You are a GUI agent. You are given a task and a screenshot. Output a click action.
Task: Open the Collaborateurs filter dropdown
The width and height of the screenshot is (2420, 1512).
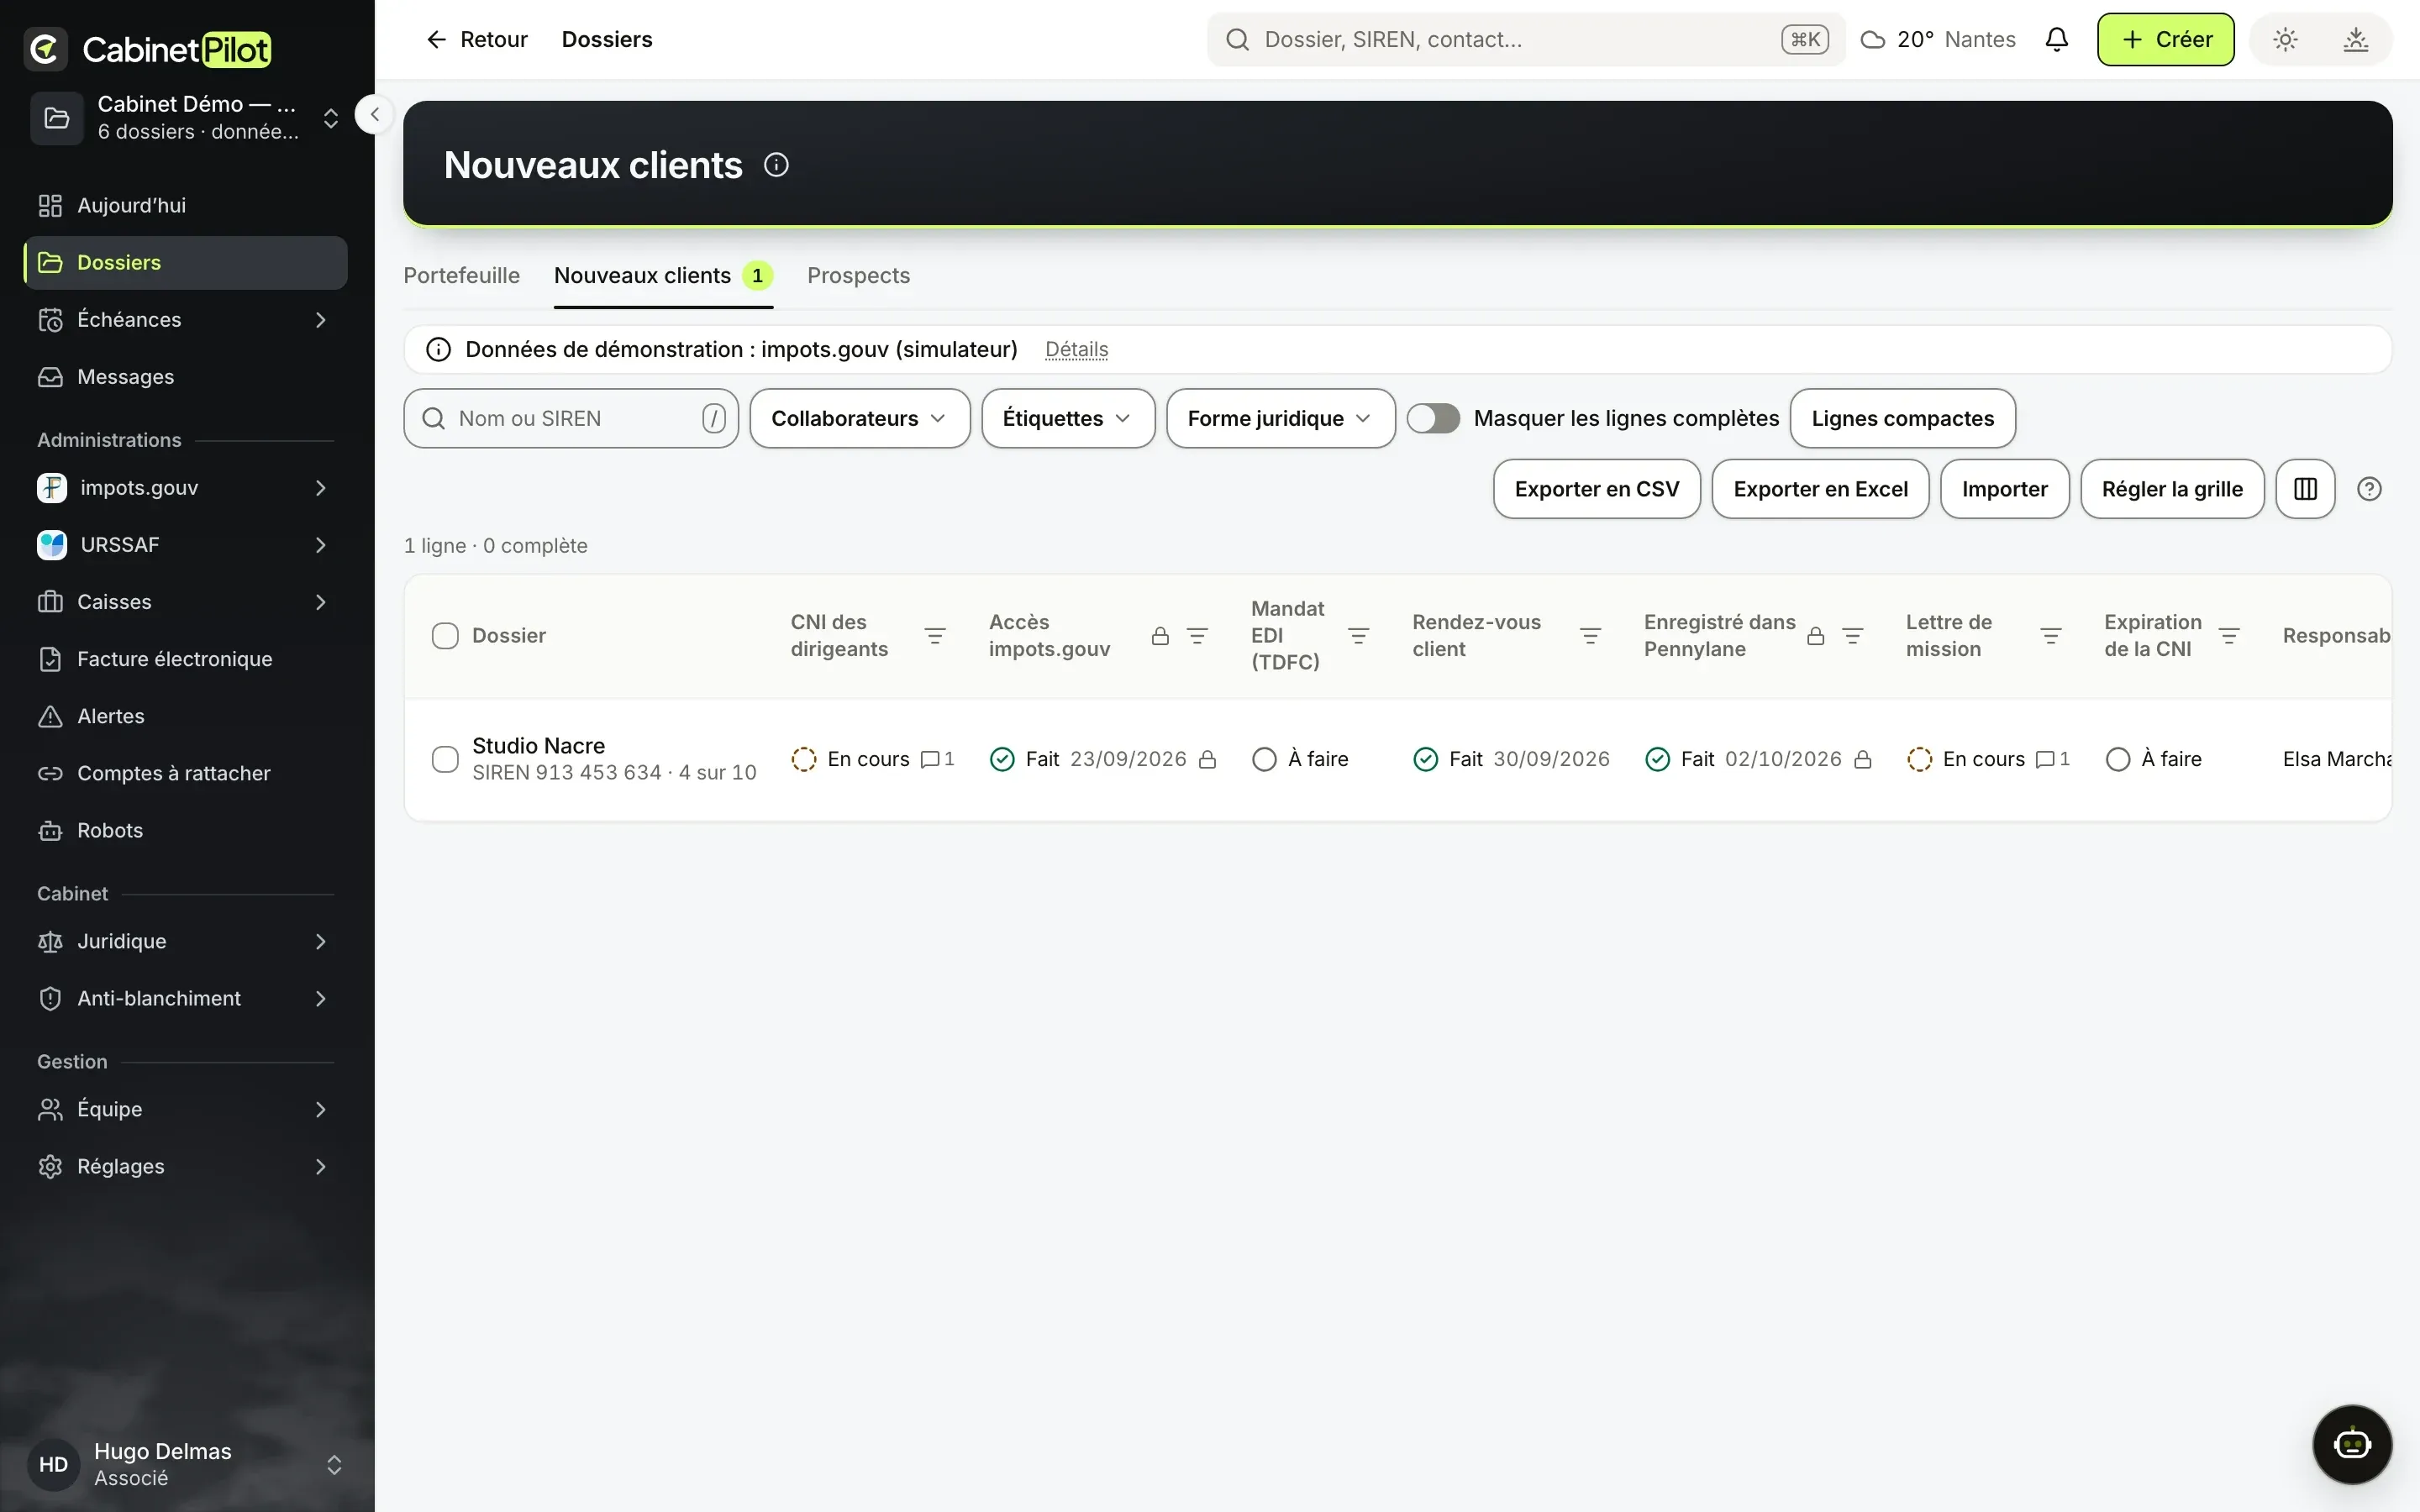click(859, 418)
